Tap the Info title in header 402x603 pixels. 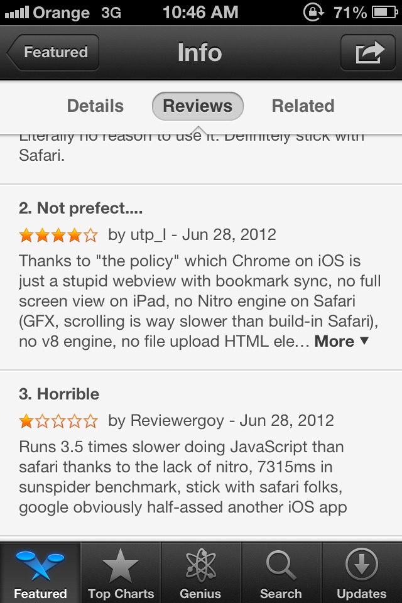click(x=200, y=52)
